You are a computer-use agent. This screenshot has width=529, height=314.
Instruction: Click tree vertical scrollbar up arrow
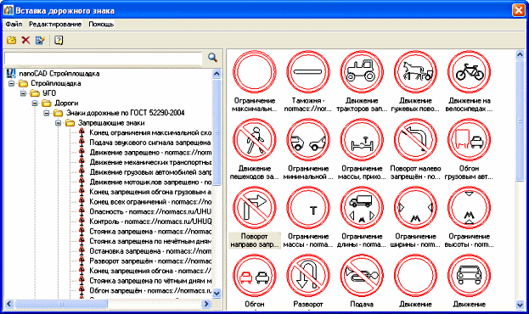217,74
